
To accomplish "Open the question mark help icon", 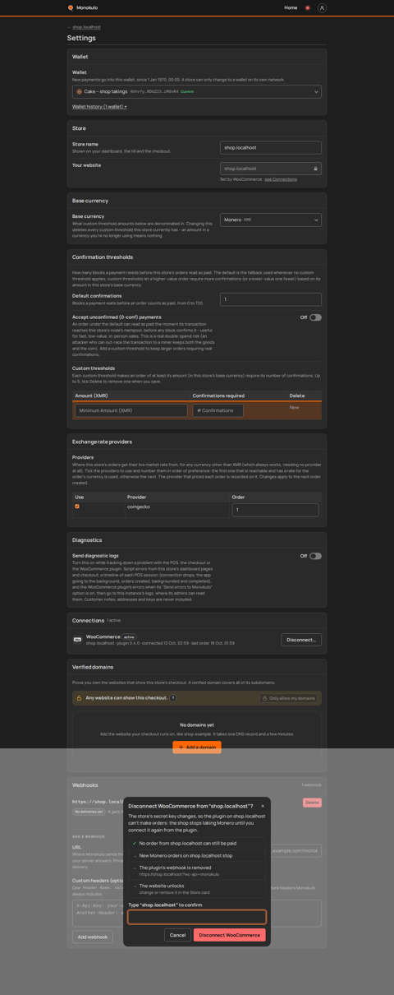I will tap(173, 698).
